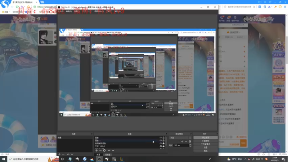
Task: Toggle lock on 视频捕获设备 source
Action: 163,143
